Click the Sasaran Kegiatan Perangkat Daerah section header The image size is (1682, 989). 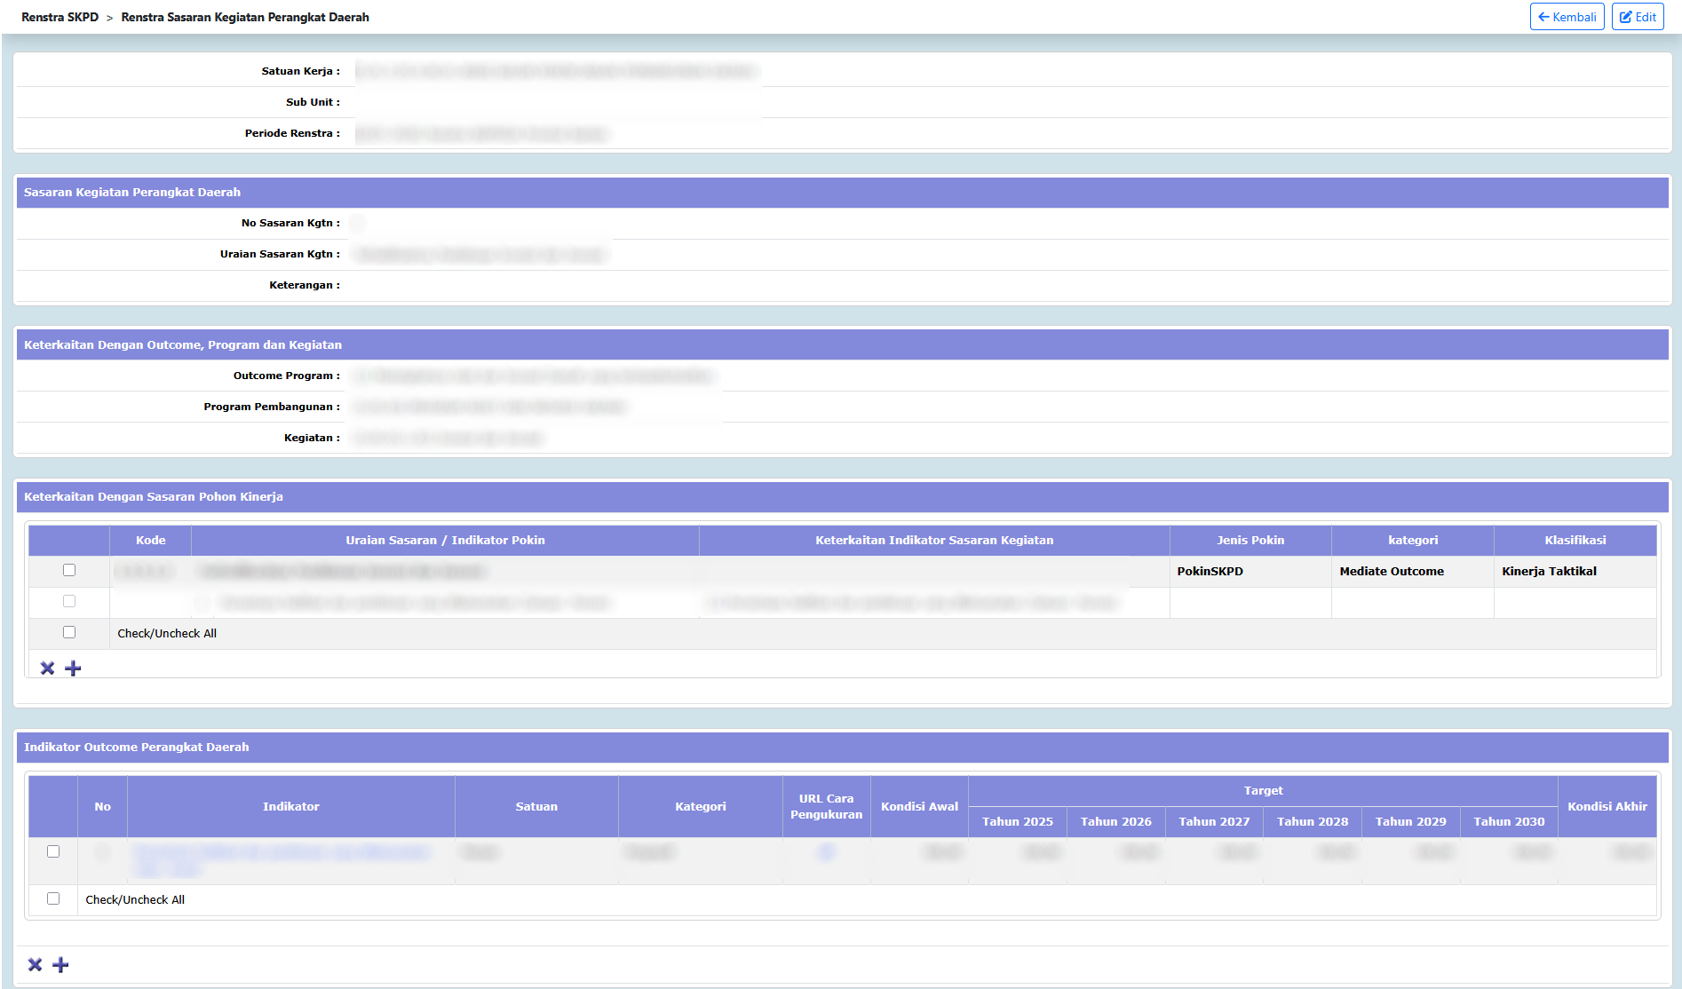132,193
